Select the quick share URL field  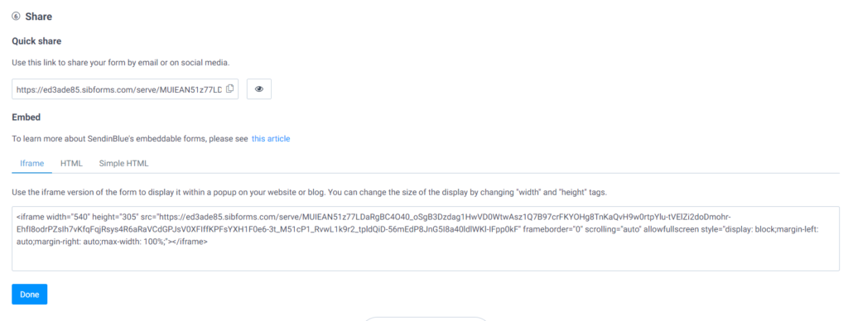pyautogui.click(x=125, y=89)
